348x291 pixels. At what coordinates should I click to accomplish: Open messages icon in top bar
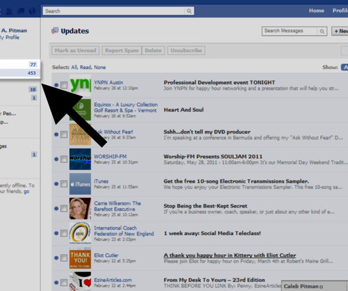click(x=21, y=11)
